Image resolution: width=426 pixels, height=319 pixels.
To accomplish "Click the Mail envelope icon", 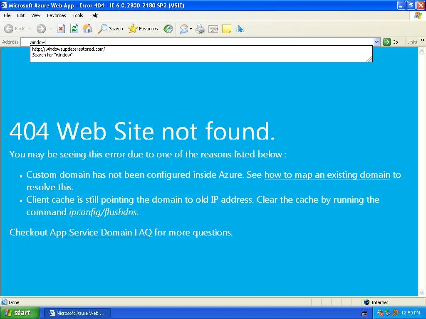I will coord(183,29).
